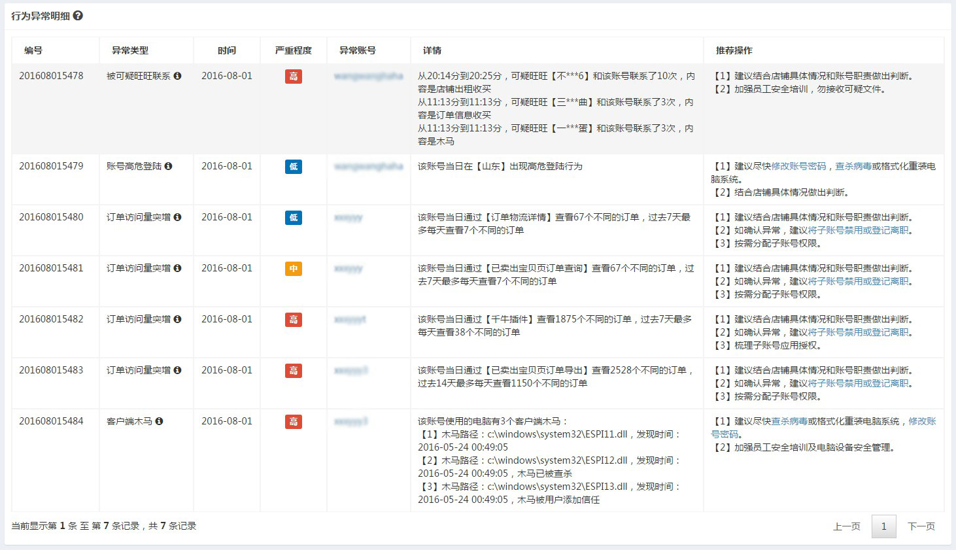The height and width of the screenshot is (550, 956).
Task: Click 订单访问量突增 info icon in record 201608015481
Action: pyautogui.click(x=177, y=268)
